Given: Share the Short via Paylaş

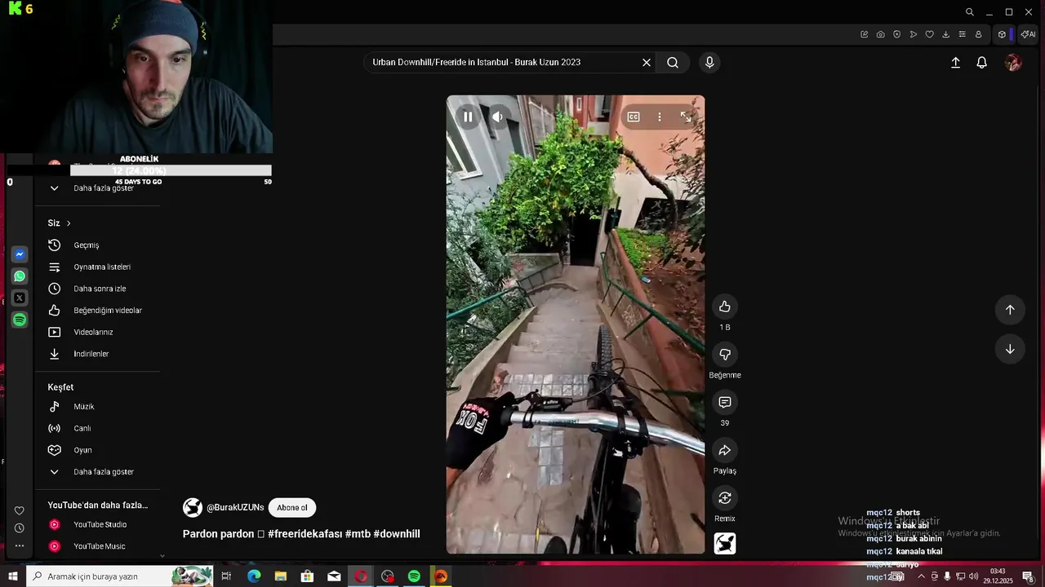Looking at the screenshot, I should pyautogui.click(x=724, y=451).
